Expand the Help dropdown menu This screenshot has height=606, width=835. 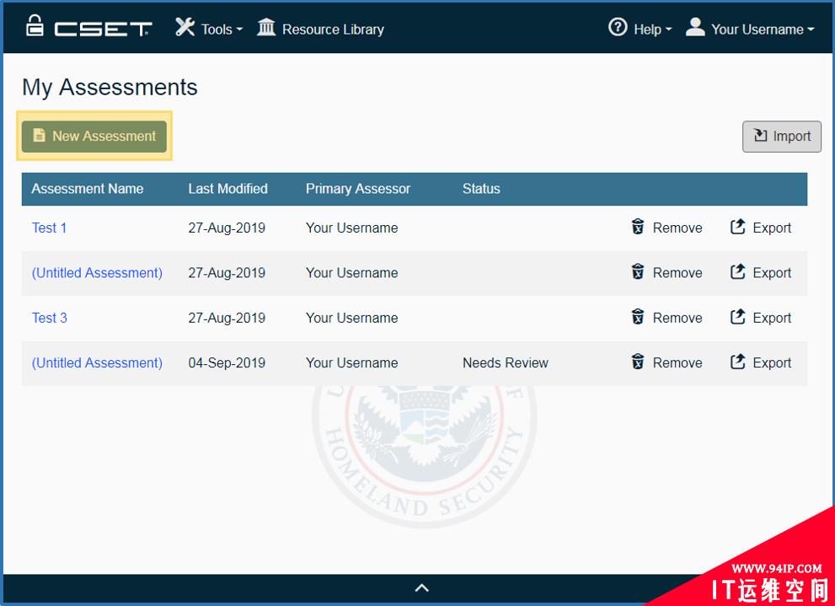pos(640,29)
